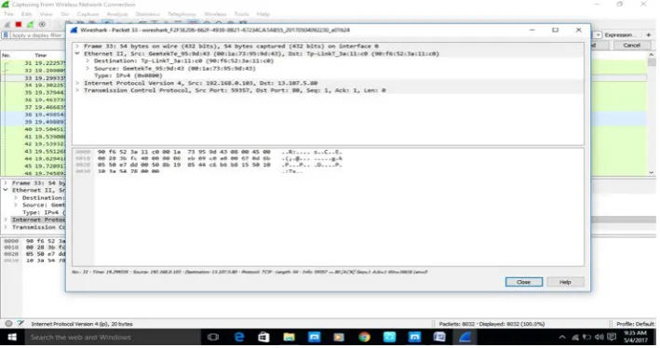
Task: Click the Help button in the packet dialog
Action: coord(565,282)
